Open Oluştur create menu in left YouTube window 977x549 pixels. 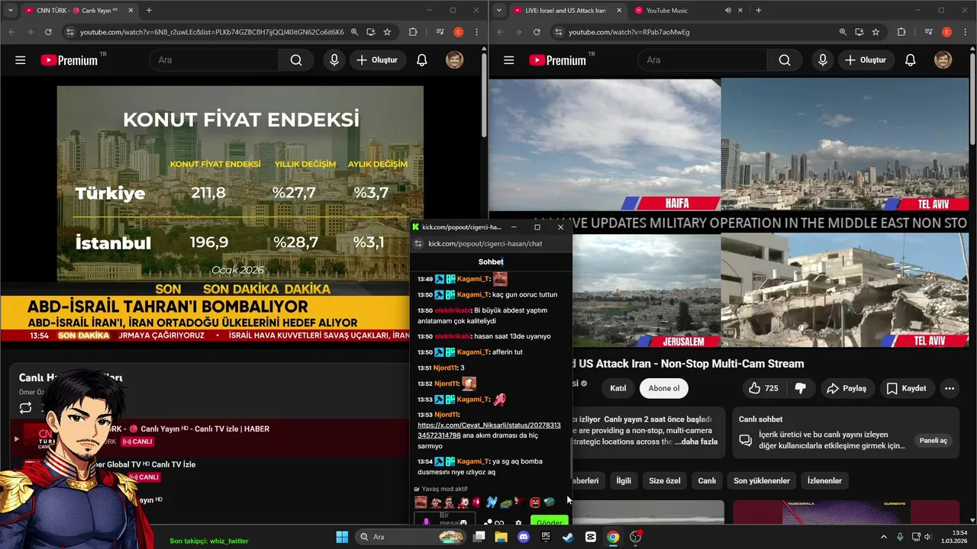[379, 60]
